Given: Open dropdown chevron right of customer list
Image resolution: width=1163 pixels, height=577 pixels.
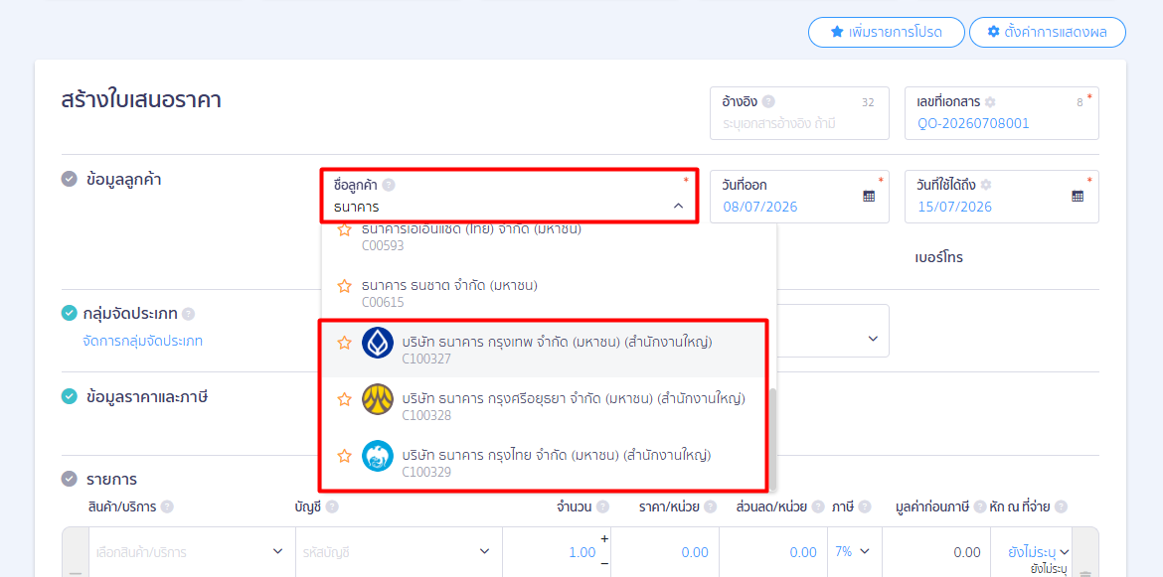Looking at the screenshot, I should pyautogui.click(x=873, y=339).
